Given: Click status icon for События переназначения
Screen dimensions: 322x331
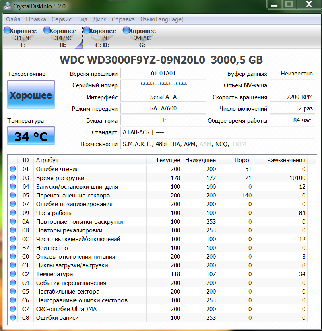Looking at the screenshot, I should point(13,283).
